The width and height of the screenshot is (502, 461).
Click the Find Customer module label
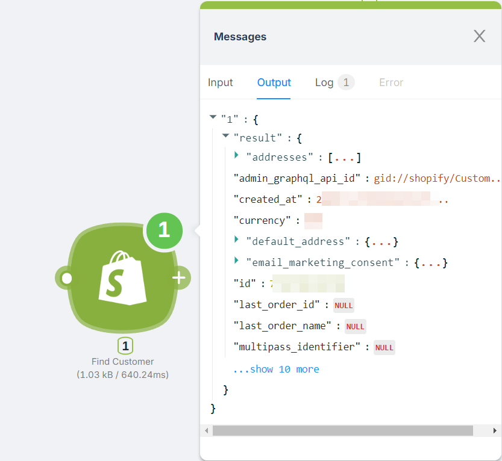122,362
